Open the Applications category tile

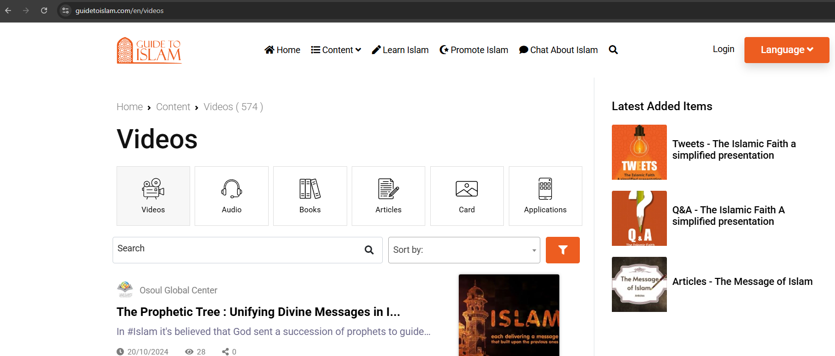click(x=545, y=196)
